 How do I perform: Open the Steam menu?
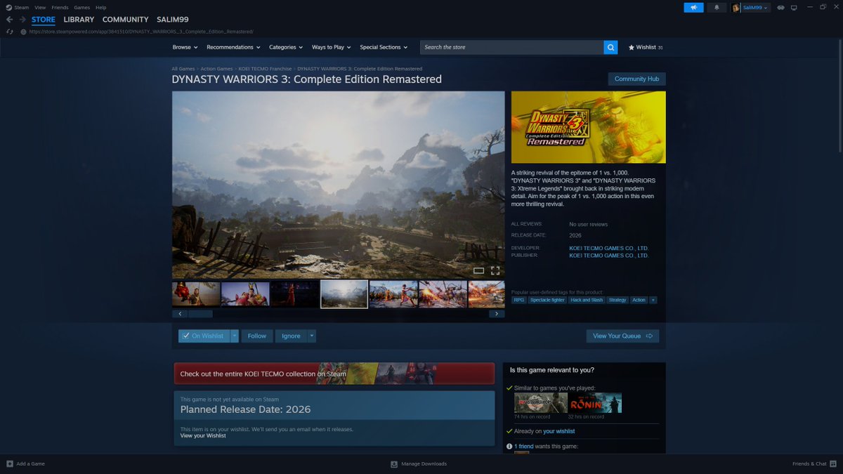[x=22, y=7]
